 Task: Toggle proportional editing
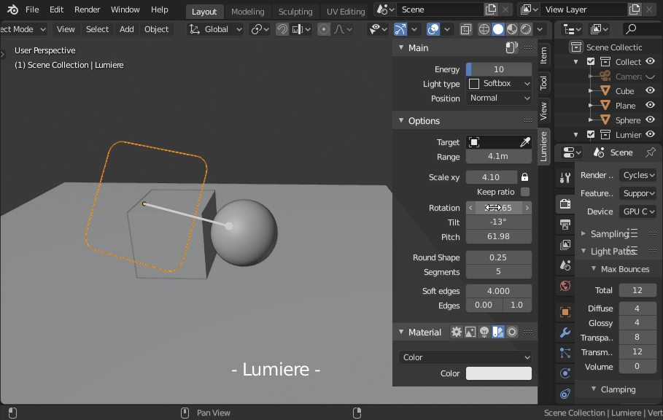(324, 29)
